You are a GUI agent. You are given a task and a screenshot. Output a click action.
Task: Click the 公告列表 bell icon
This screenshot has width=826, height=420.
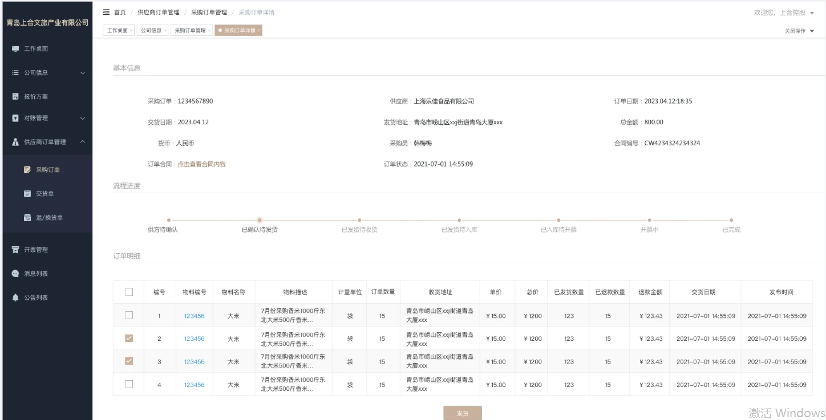click(x=15, y=297)
